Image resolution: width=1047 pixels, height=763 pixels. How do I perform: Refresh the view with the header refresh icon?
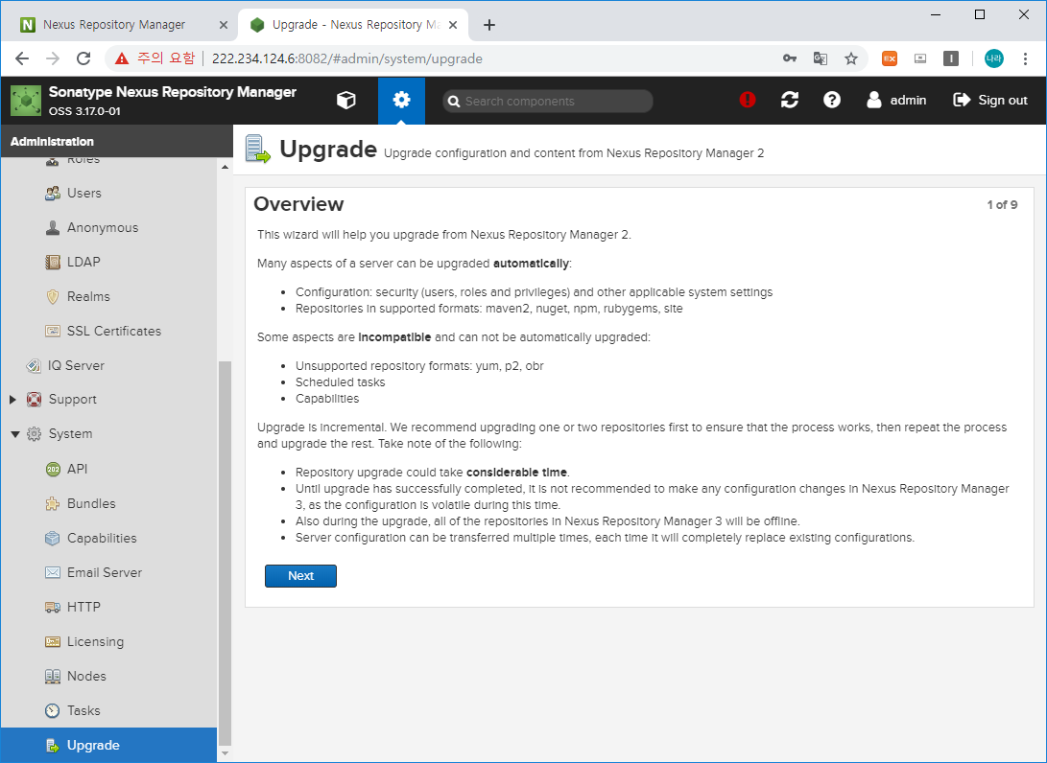coord(789,100)
